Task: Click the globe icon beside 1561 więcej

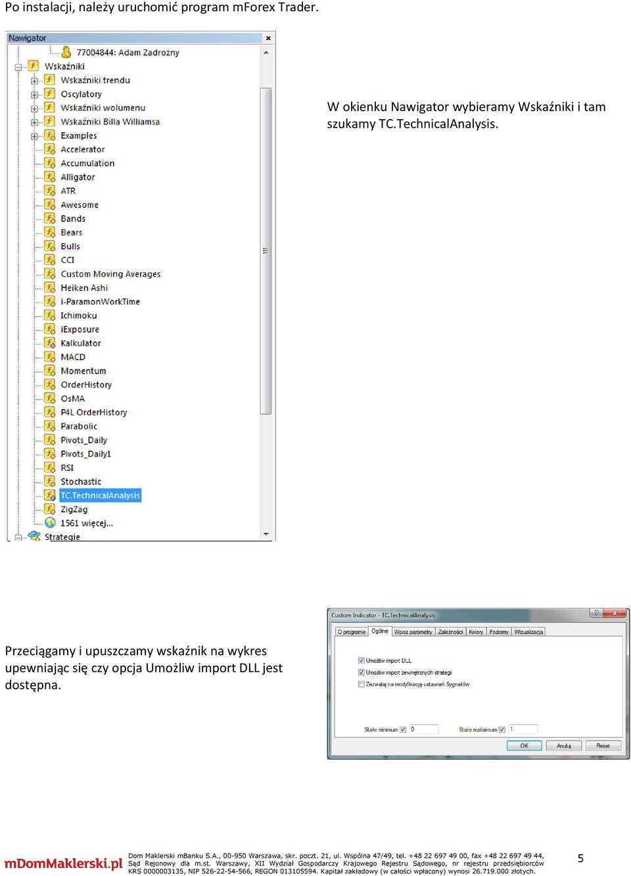Action: (50, 523)
